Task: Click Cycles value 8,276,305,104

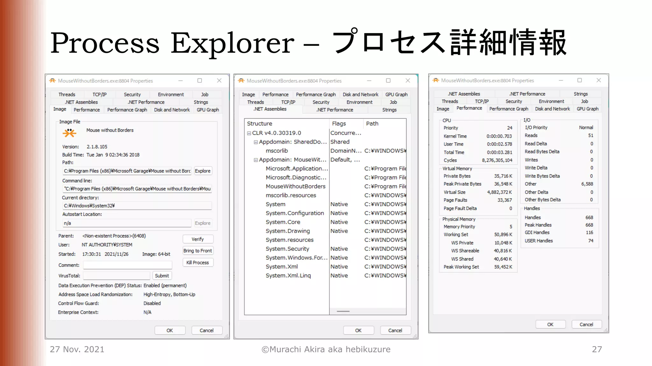Action: pyautogui.click(x=497, y=160)
